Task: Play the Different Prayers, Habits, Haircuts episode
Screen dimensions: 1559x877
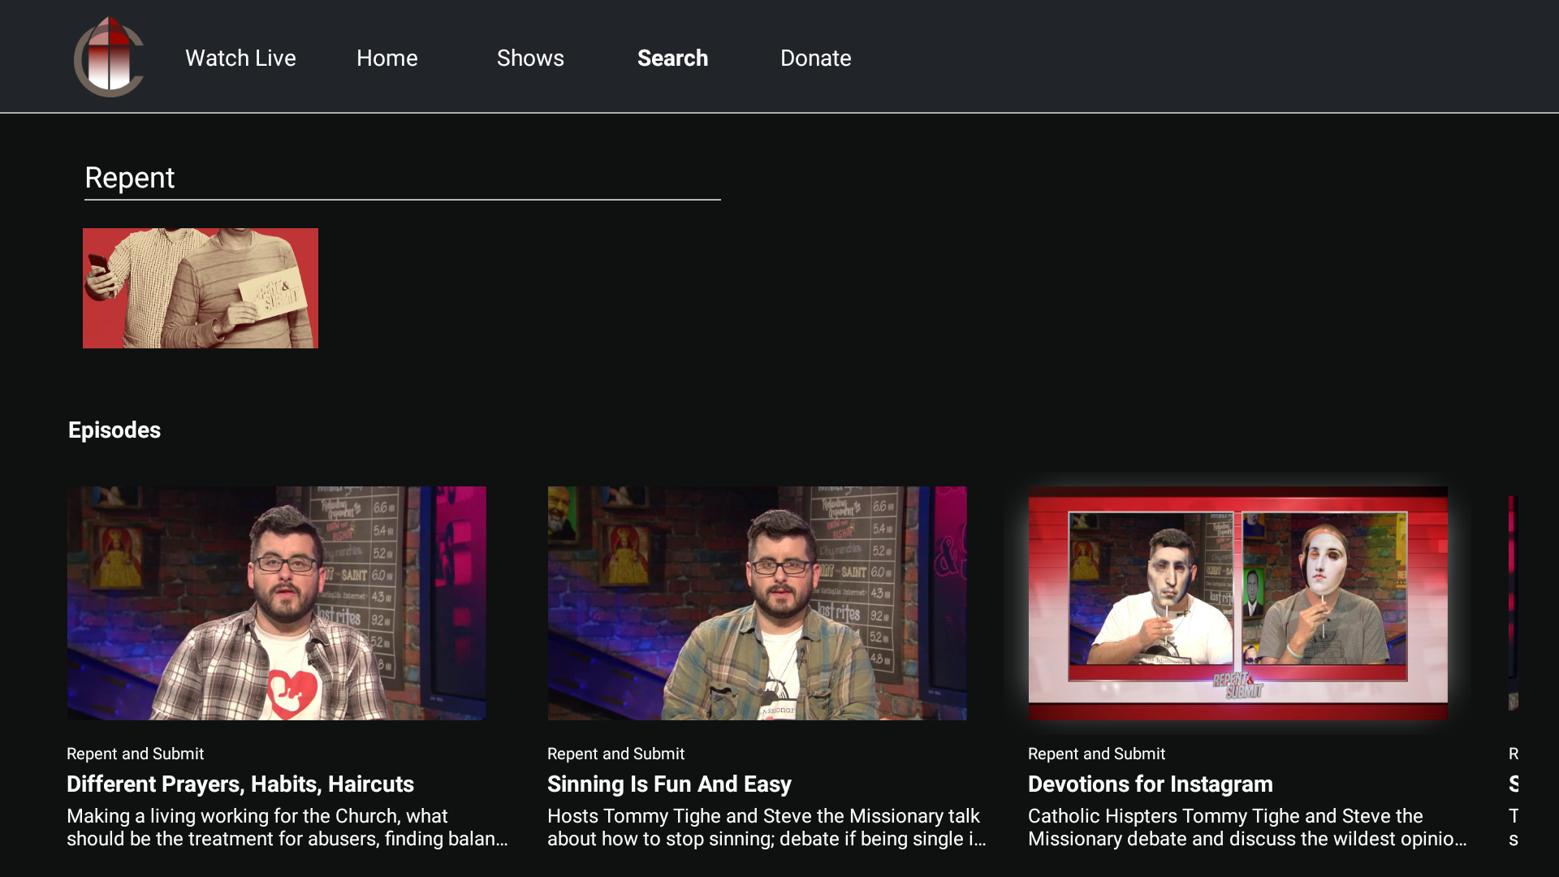Action: [x=277, y=603]
